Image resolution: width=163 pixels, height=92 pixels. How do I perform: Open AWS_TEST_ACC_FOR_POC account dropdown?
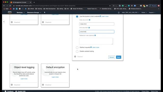pos(130,13)
